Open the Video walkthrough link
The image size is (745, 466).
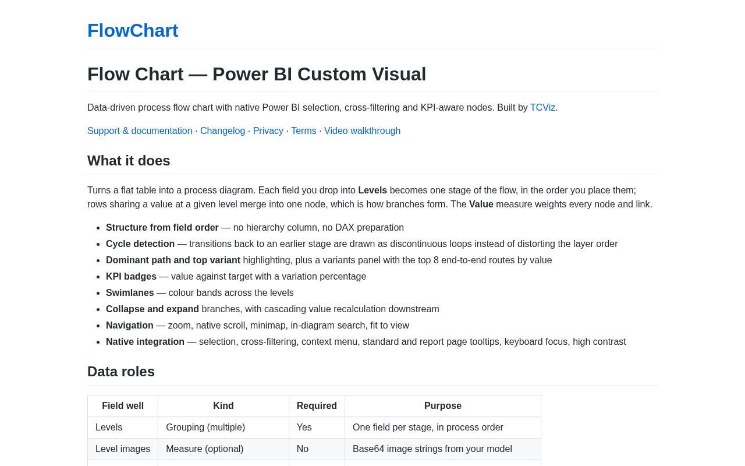362,131
